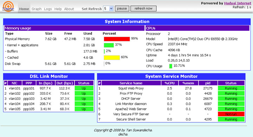Click Up status for vlan101
Viewport: 253px width, 137px height.
[84, 88]
